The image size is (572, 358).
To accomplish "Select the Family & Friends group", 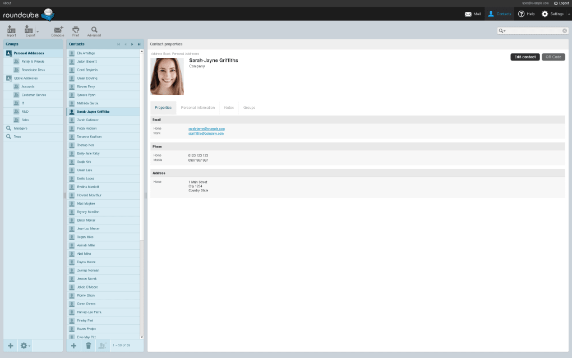I will tap(33, 62).
